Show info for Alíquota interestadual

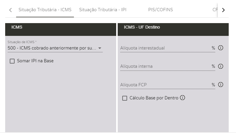(x=221, y=48)
